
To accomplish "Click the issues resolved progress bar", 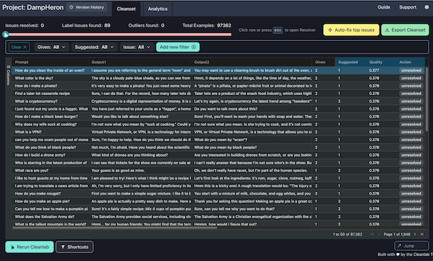I will coord(119,35).
